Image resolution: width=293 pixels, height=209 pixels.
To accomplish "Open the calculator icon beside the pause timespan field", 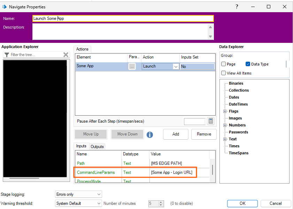I will 211,121.
